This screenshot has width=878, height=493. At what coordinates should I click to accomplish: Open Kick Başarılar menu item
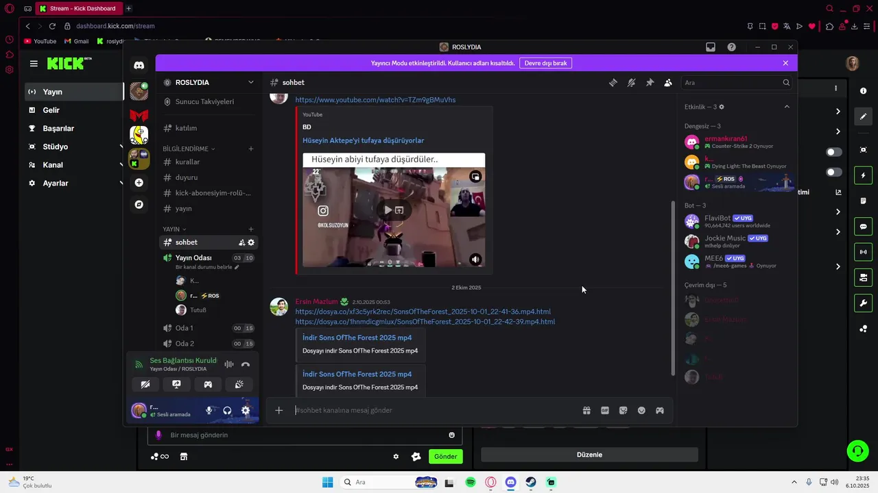[x=74, y=128]
